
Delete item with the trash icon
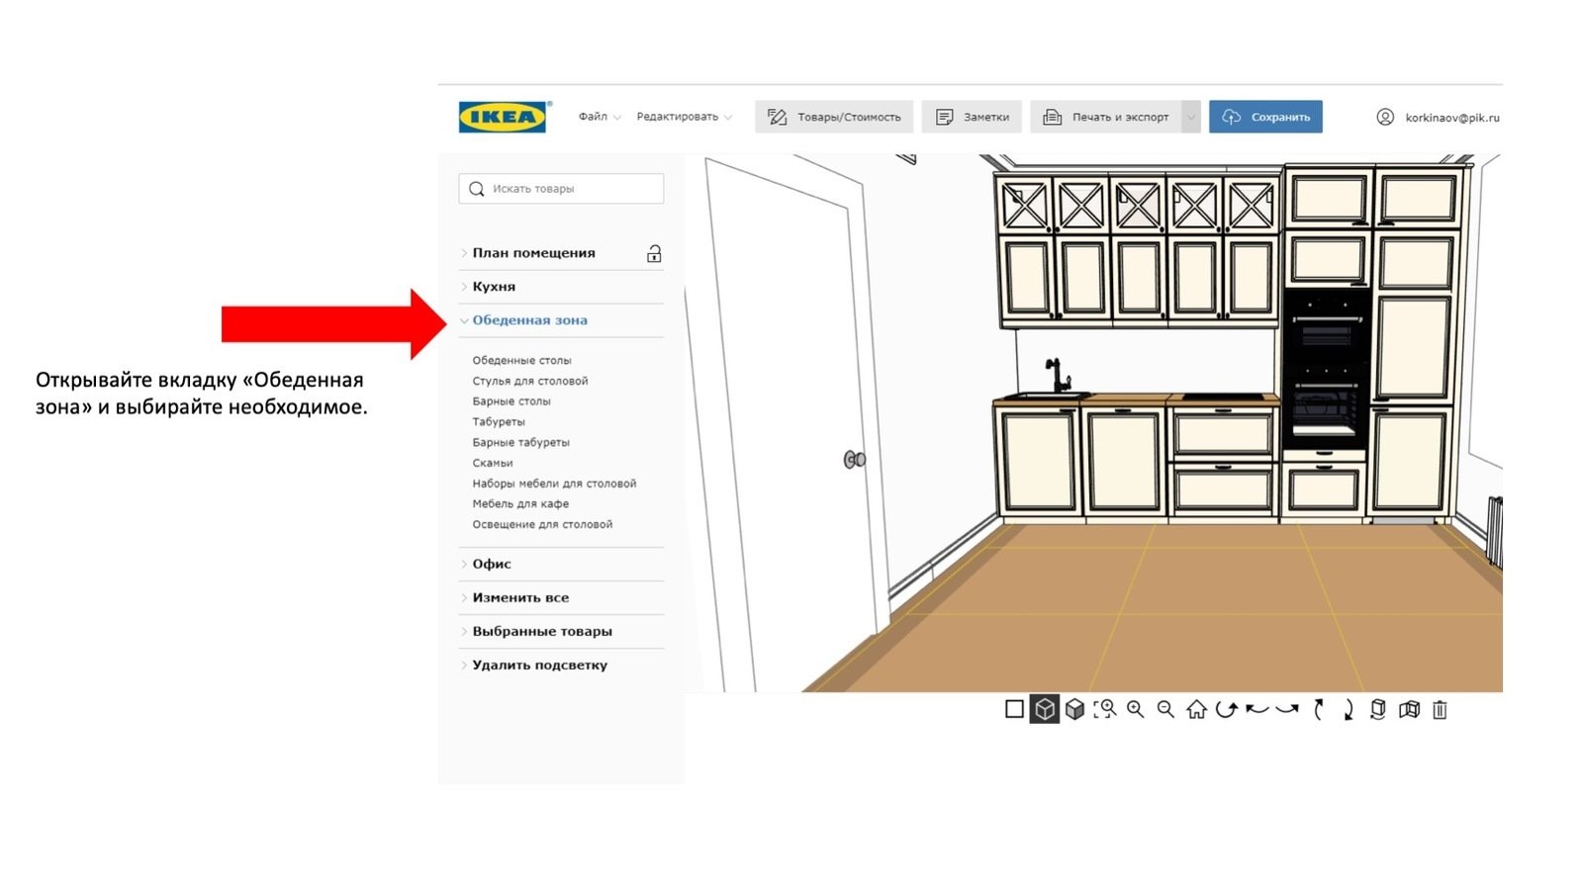1440,710
